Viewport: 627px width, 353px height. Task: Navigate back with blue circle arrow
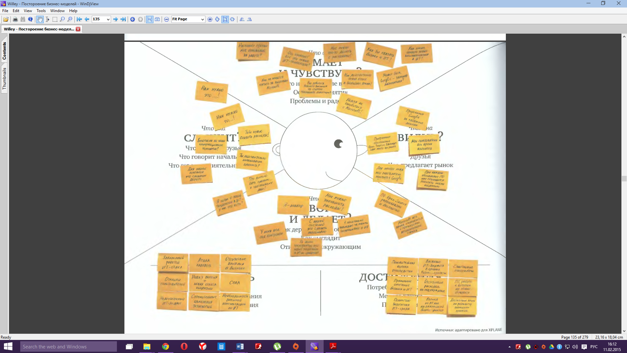[133, 19]
